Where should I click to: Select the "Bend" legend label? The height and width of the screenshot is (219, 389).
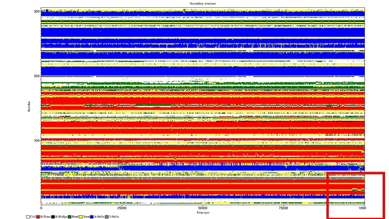tap(75, 217)
